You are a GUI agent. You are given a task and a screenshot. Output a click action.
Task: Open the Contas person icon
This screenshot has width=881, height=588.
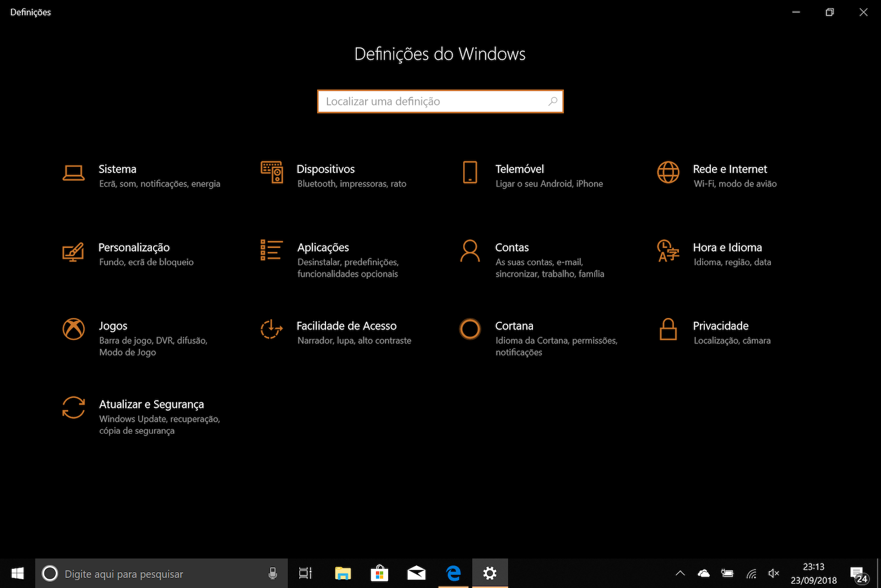[470, 251]
